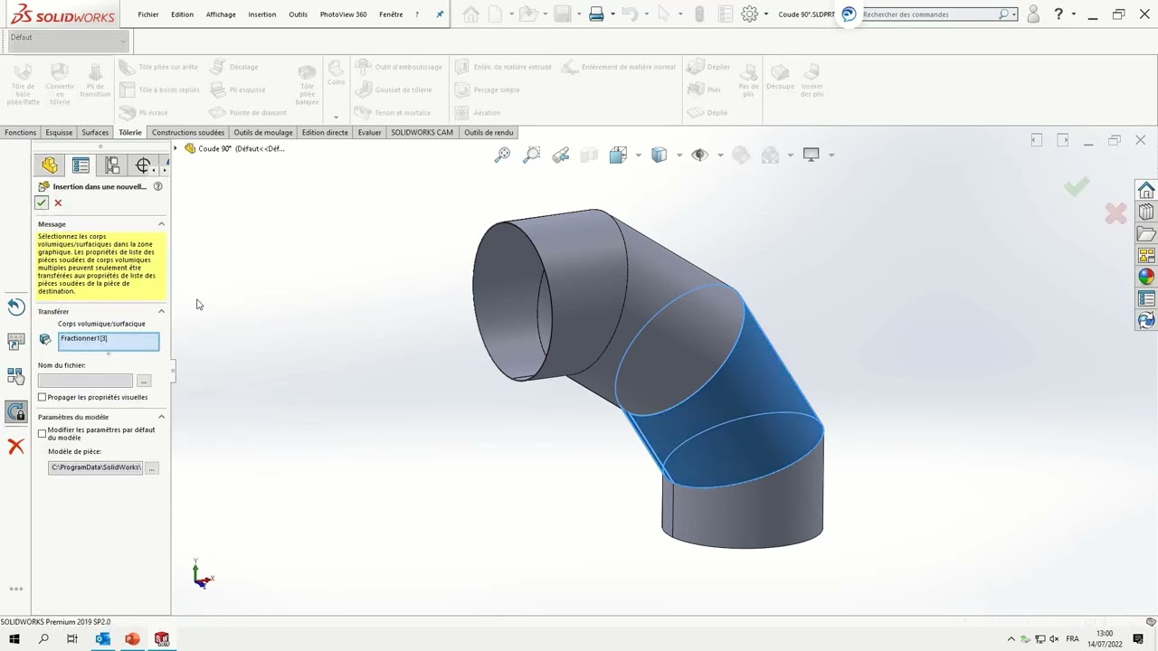Image resolution: width=1158 pixels, height=651 pixels.
Task: Open File Explorer folder tab in task pane
Action: pos(1146,234)
